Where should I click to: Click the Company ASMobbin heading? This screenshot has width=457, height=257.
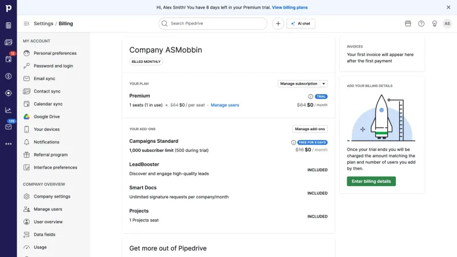point(166,50)
